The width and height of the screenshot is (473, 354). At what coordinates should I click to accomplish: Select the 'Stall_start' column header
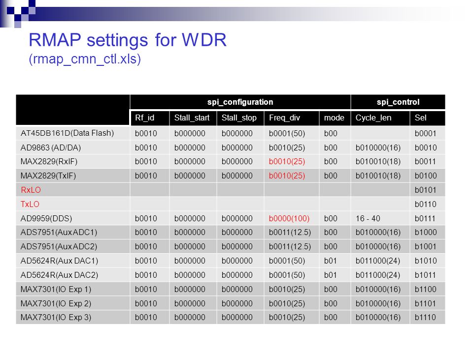pos(192,118)
